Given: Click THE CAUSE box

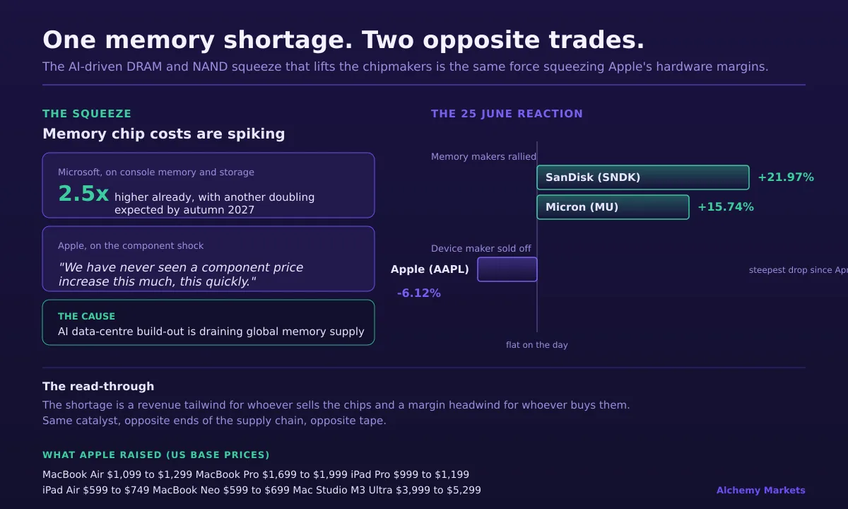Looking at the screenshot, I should pos(208,322).
